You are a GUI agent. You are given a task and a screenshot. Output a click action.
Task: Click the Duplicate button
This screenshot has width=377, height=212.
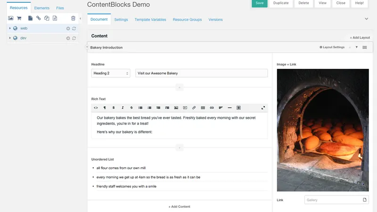(281, 3)
